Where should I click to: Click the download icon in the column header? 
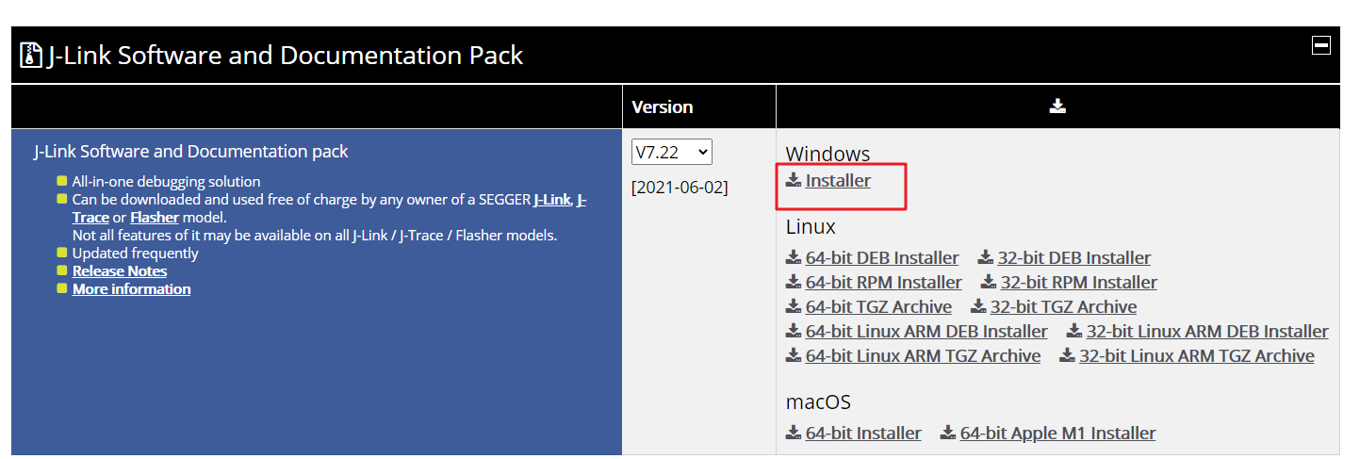pyautogui.click(x=1057, y=107)
